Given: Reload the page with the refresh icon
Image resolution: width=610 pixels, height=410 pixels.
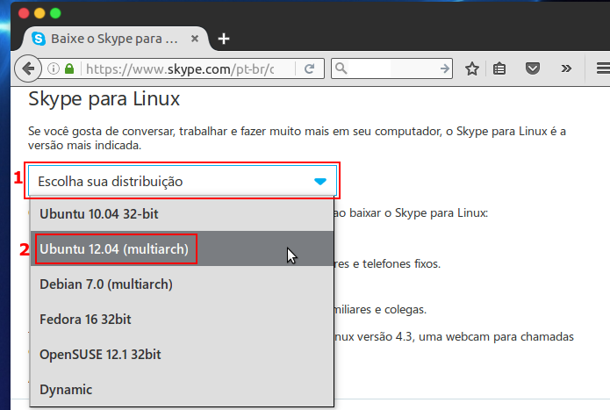Looking at the screenshot, I should pyautogui.click(x=309, y=68).
